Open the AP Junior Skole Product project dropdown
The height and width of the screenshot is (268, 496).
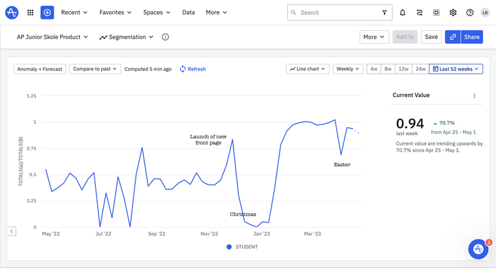point(52,37)
